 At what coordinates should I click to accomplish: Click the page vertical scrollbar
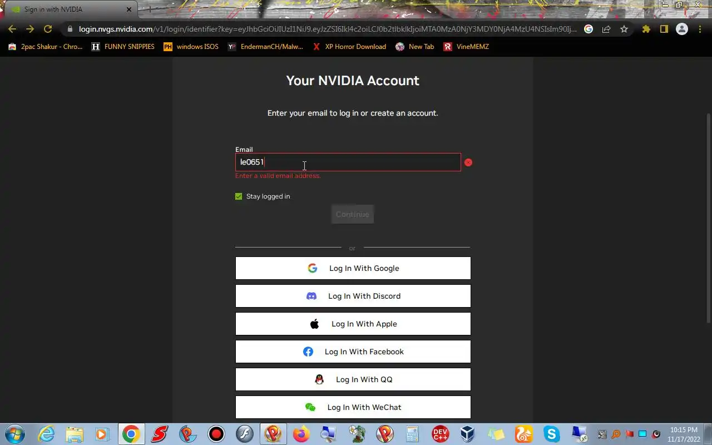click(708, 217)
